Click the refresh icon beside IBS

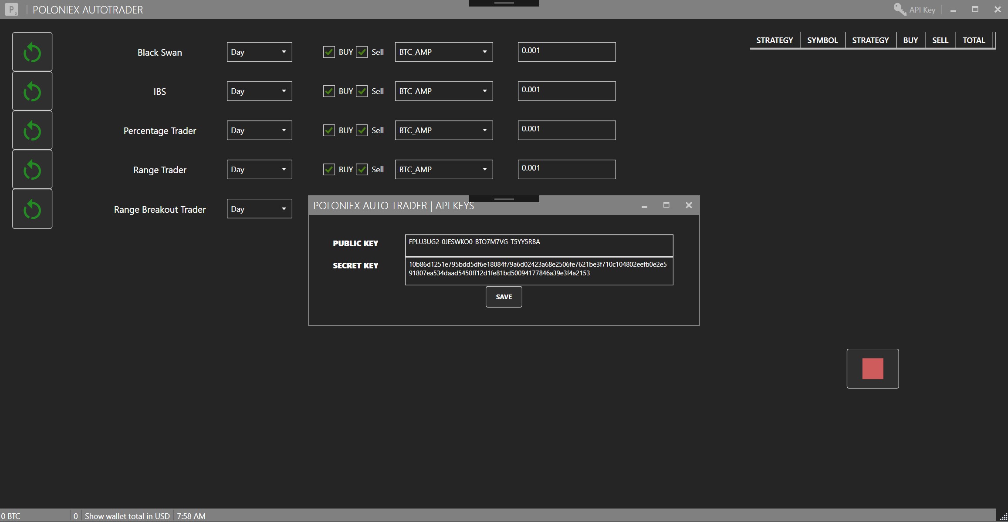pos(32,91)
